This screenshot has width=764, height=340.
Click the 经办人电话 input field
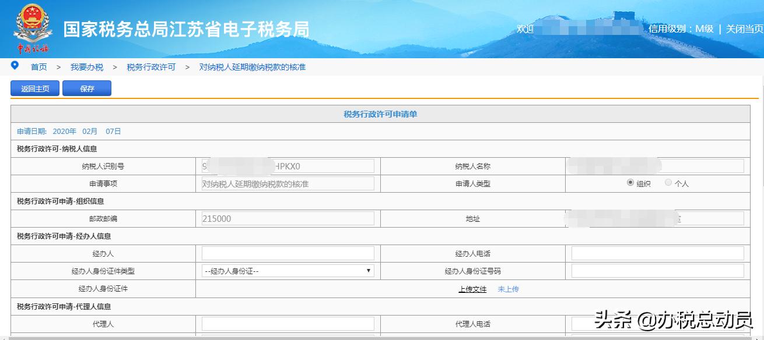657,253
